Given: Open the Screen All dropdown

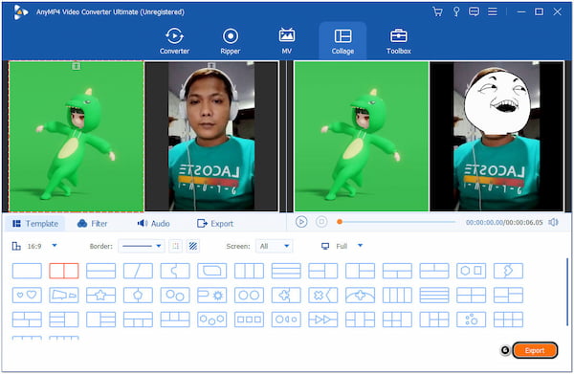Looking at the screenshot, I should (x=275, y=246).
